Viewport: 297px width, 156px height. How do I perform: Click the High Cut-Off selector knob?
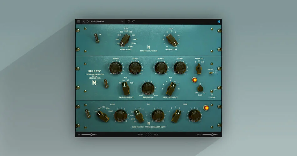tap(172, 40)
